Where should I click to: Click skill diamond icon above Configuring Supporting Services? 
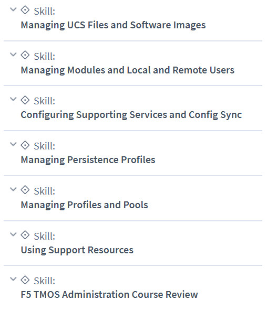tap(25, 100)
